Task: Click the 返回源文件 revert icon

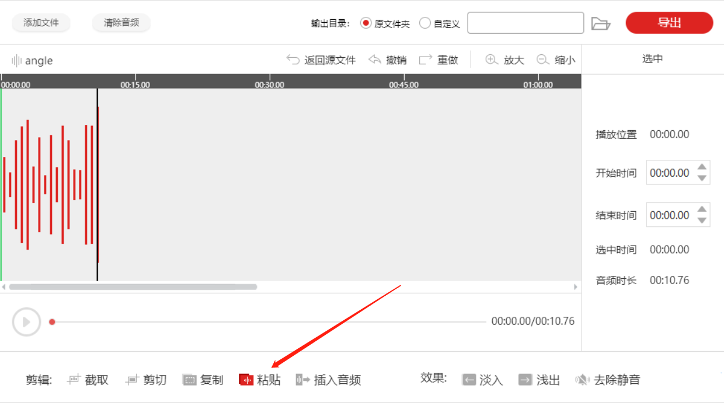Action: click(x=293, y=60)
